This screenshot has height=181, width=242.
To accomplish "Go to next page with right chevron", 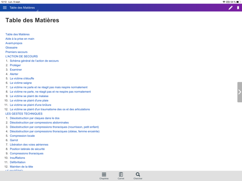I will tap(239, 92).
